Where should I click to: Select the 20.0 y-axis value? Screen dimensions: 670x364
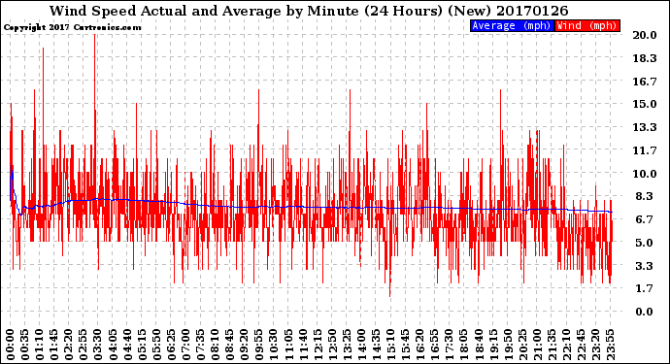(x=645, y=35)
